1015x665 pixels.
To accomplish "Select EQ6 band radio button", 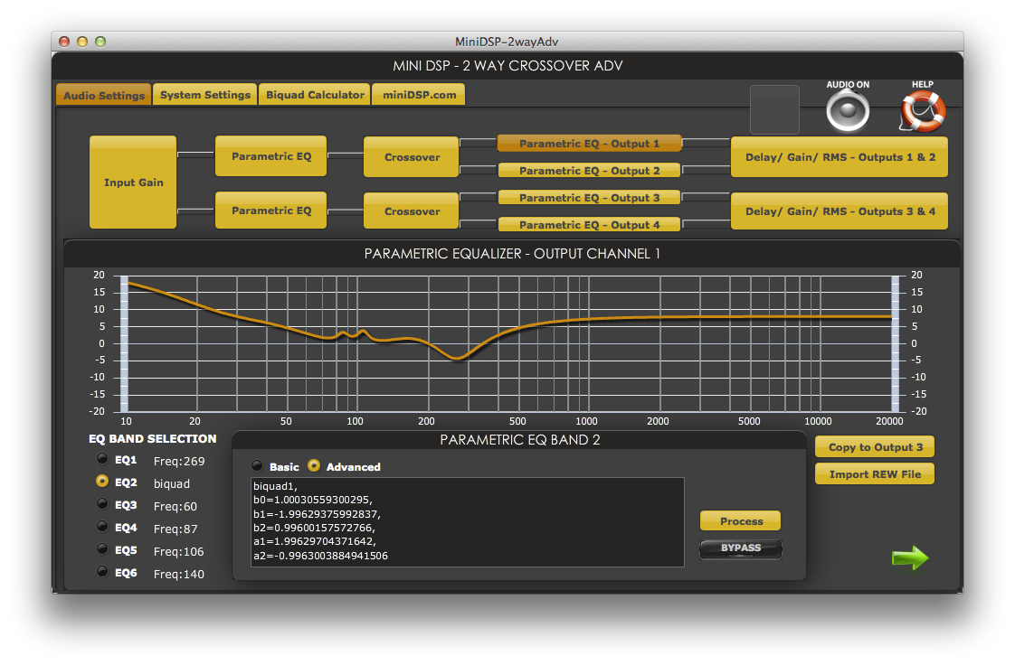I will click(x=102, y=572).
